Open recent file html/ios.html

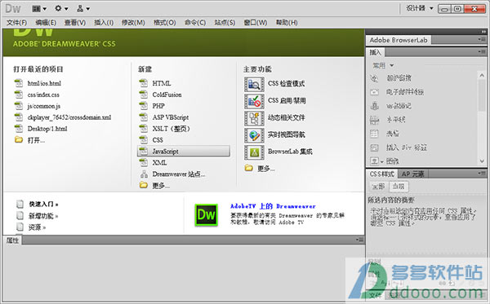click(44, 83)
